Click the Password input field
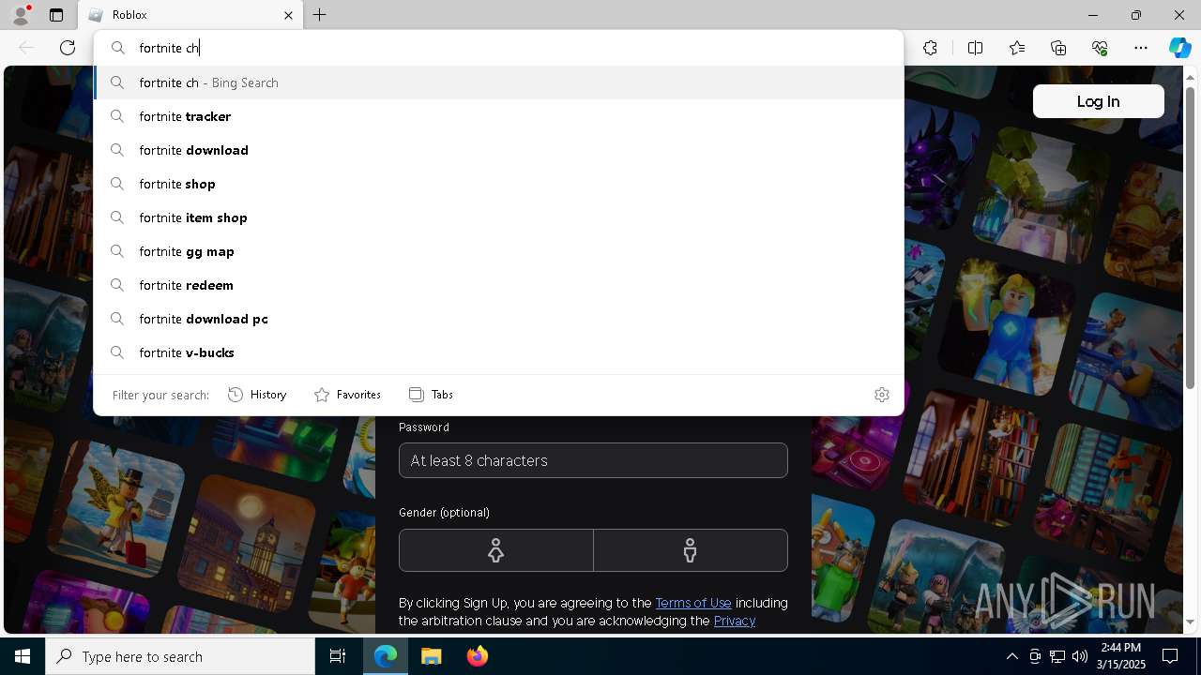Viewport: 1201px width, 675px height. [x=593, y=460]
